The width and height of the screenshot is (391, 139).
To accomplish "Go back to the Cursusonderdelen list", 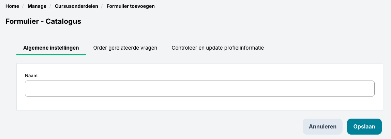I will click(76, 6).
